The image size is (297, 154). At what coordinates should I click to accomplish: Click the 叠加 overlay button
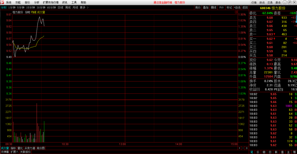pos(206,8)
